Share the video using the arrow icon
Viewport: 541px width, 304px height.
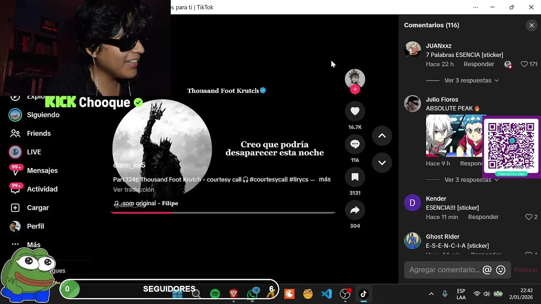[x=355, y=210]
